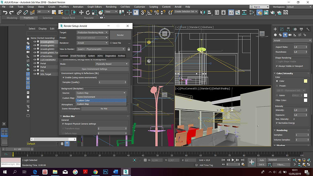
Task: Collapse the Motion Blur rollout
Action: click(x=69, y=116)
